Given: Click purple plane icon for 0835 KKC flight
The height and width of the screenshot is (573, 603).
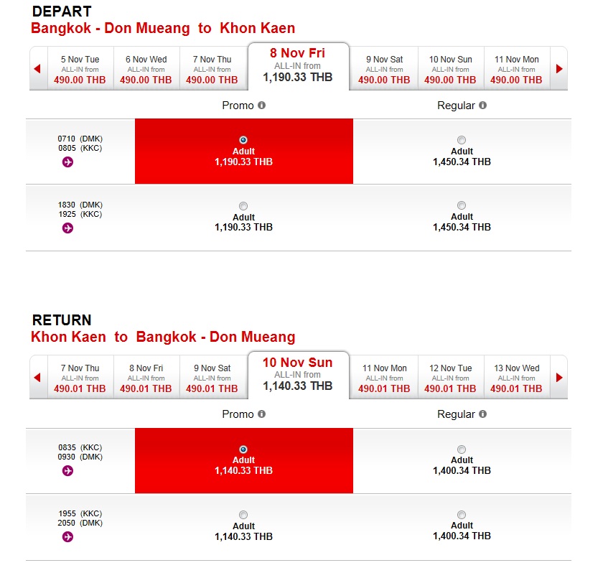Looking at the screenshot, I should click(67, 471).
